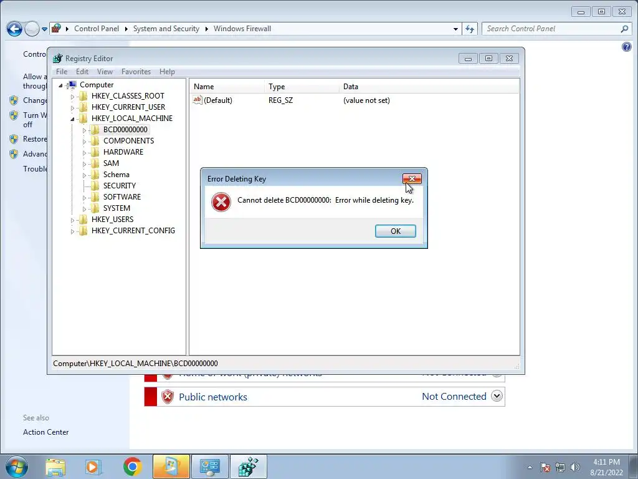Click the Forward arrow in Control Panel window
Viewport: 638px width, 479px height.
32,29
